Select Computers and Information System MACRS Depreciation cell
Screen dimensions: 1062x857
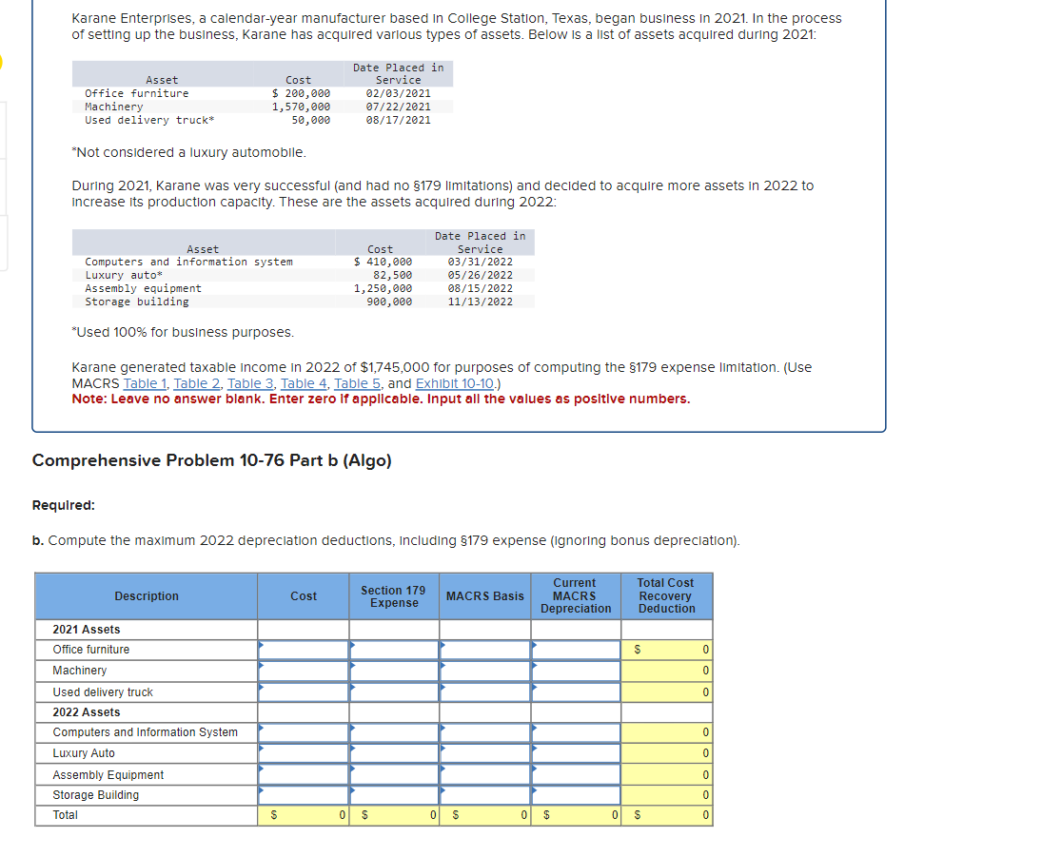pos(576,732)
